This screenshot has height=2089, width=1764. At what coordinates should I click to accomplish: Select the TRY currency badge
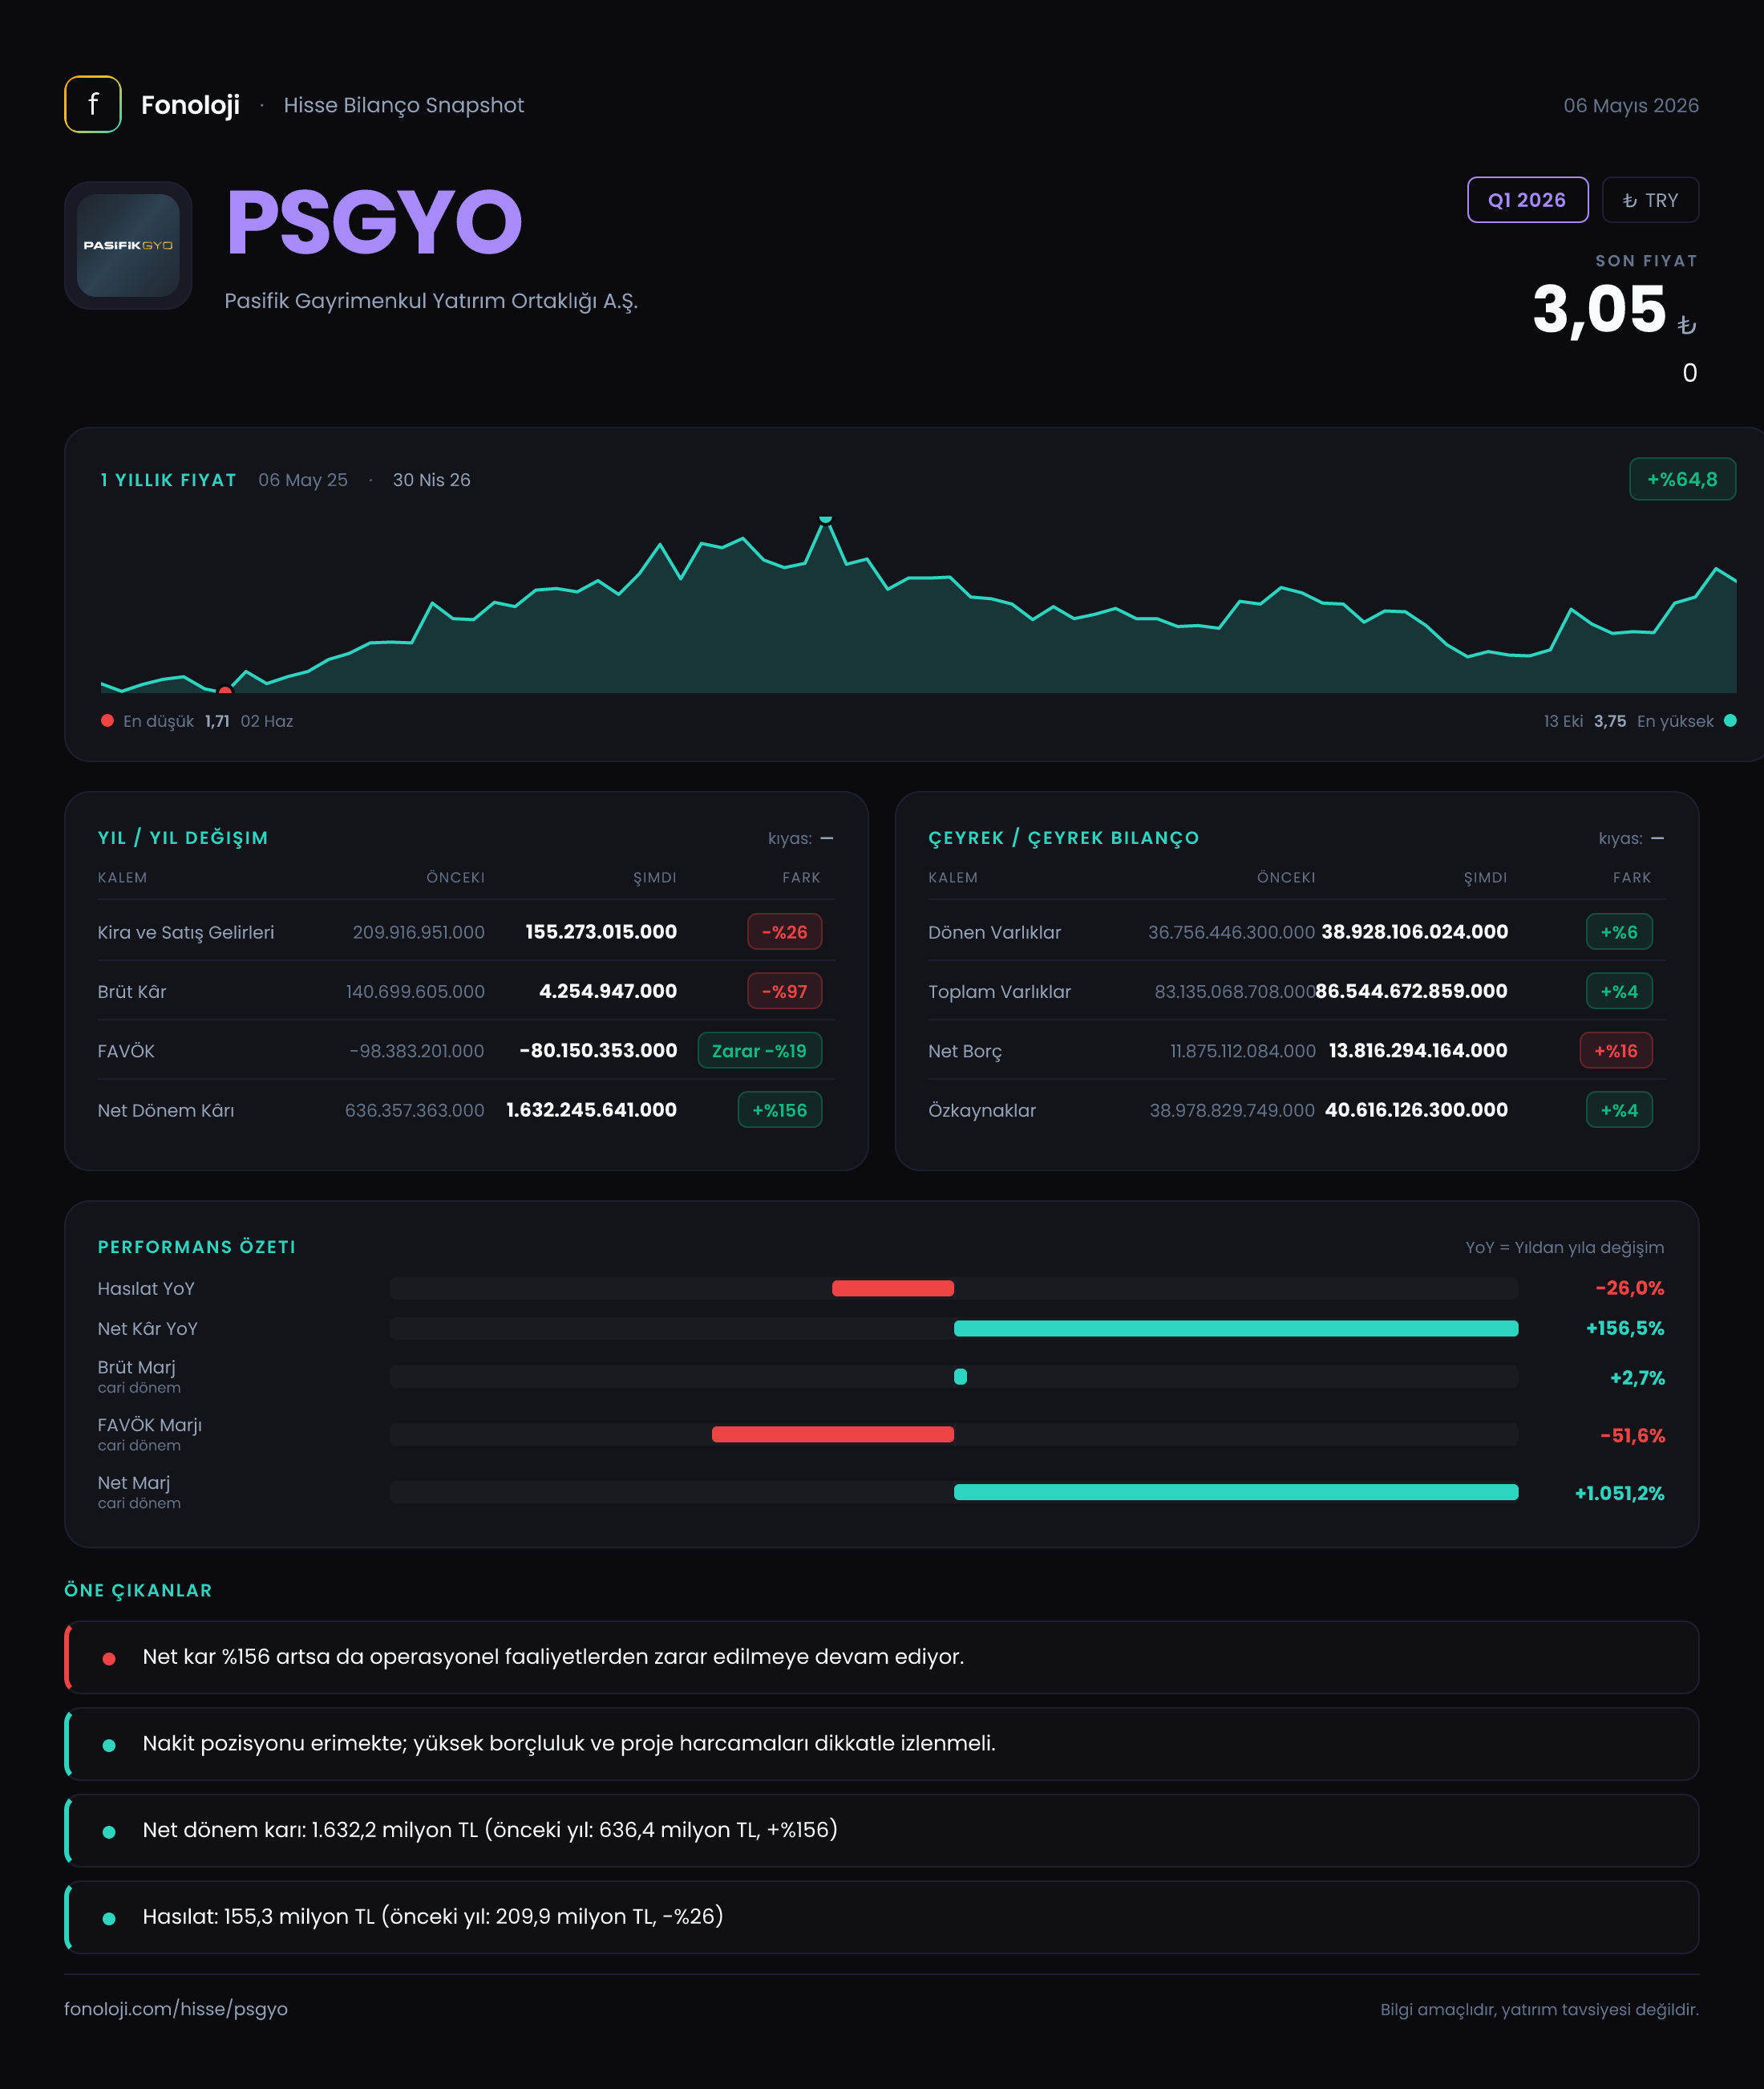pos(1650,200)
